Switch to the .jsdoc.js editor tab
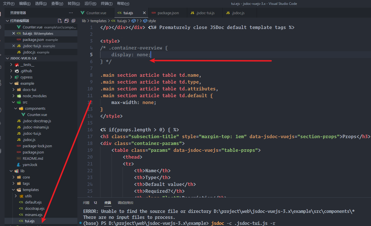The width and height of the screenshot is (371, 226). (x=238, y=13)
